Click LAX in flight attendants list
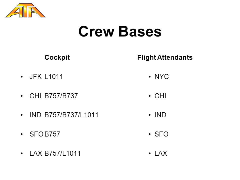This screenshot has height=180, width=240. [161, 153]
